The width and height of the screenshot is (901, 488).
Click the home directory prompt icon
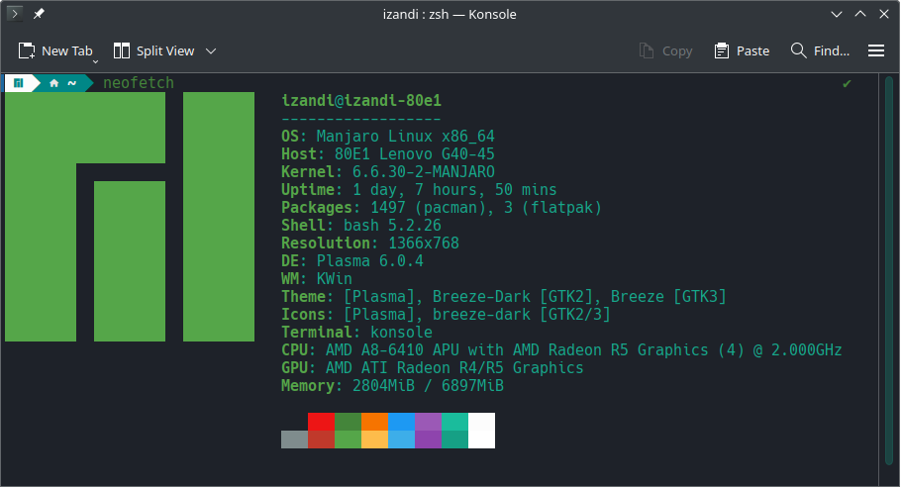coord(54,83)
